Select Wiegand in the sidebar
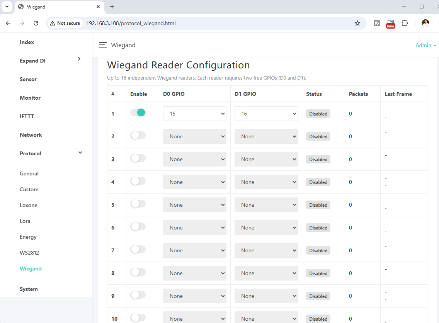 tap(31, 269)
